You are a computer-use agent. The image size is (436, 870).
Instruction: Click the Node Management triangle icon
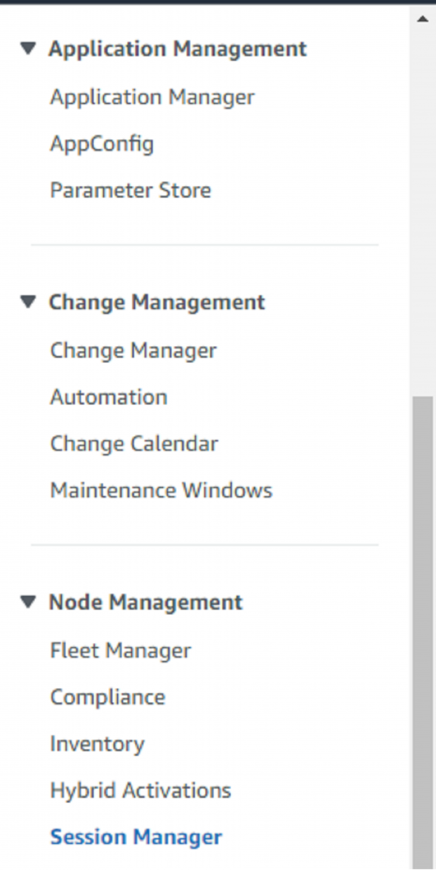pos(28,601)
